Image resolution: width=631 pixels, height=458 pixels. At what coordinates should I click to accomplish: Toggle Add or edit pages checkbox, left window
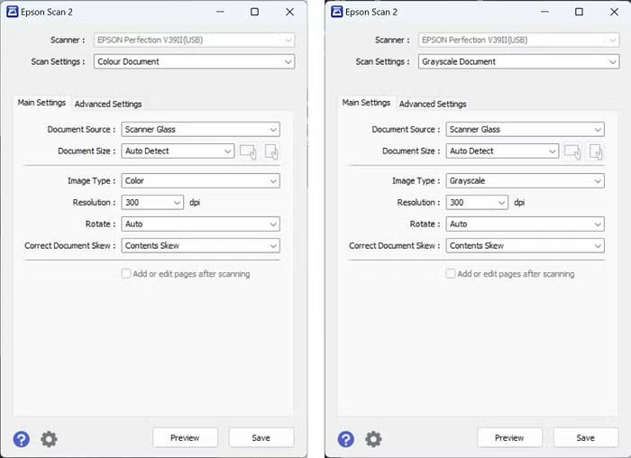tap(126, 274)
